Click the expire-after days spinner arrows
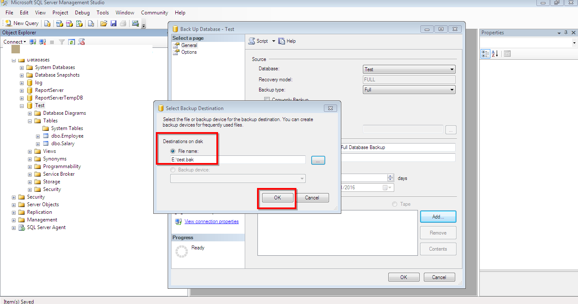578x304 pixels. coord(390,178)
